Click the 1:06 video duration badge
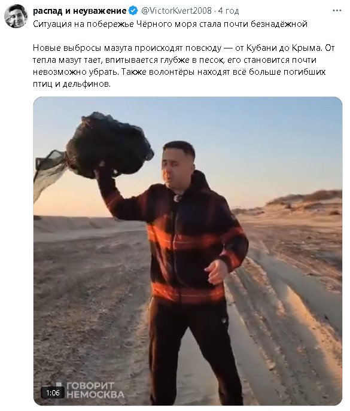This screenshot has height=411, width=350. 53,392
